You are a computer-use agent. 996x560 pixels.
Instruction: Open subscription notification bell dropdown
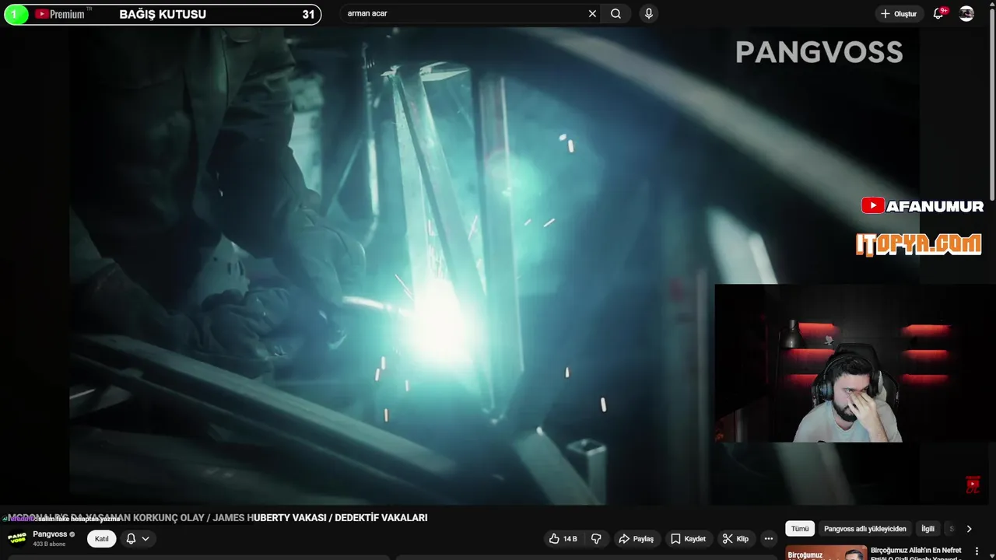click(137, 539)
